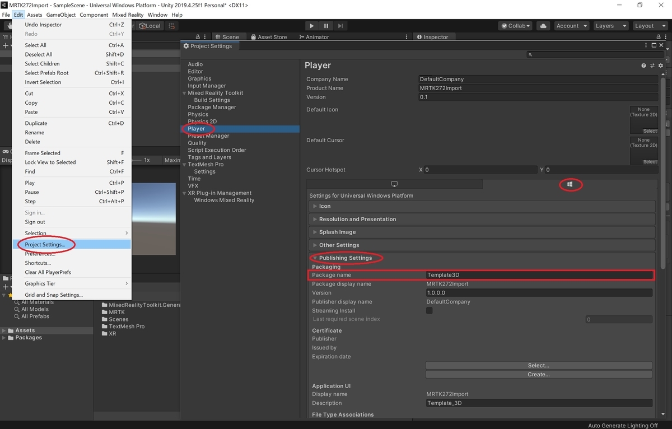Click the lock icon left of the Scene tab
672x429 pixels.
(198, 37)
